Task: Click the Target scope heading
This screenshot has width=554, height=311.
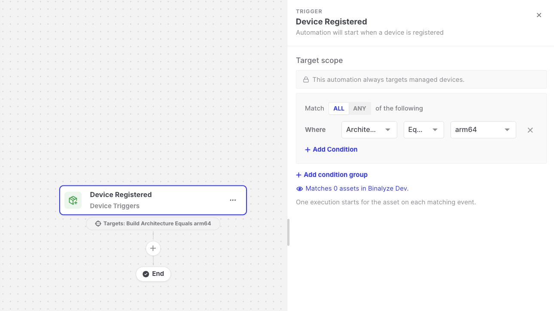Action: click(x=320, y=60)
